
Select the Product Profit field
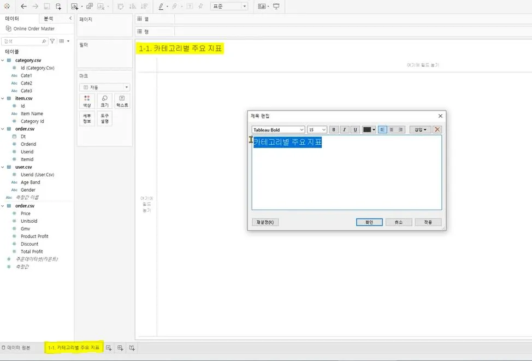click(34, 236)
